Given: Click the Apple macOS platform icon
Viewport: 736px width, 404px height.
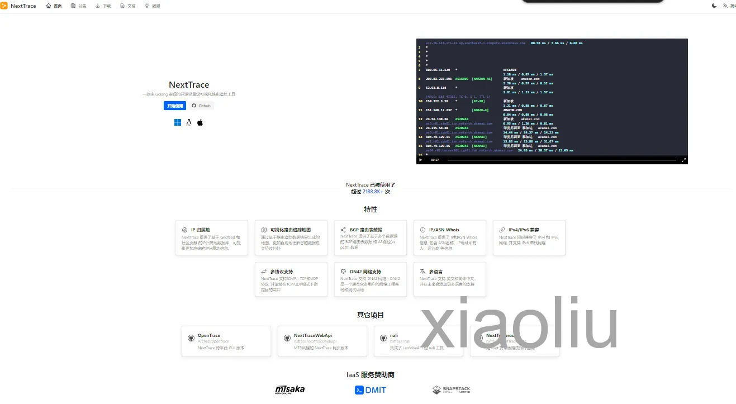Looking at the screenshot, I should coord(200,122).
